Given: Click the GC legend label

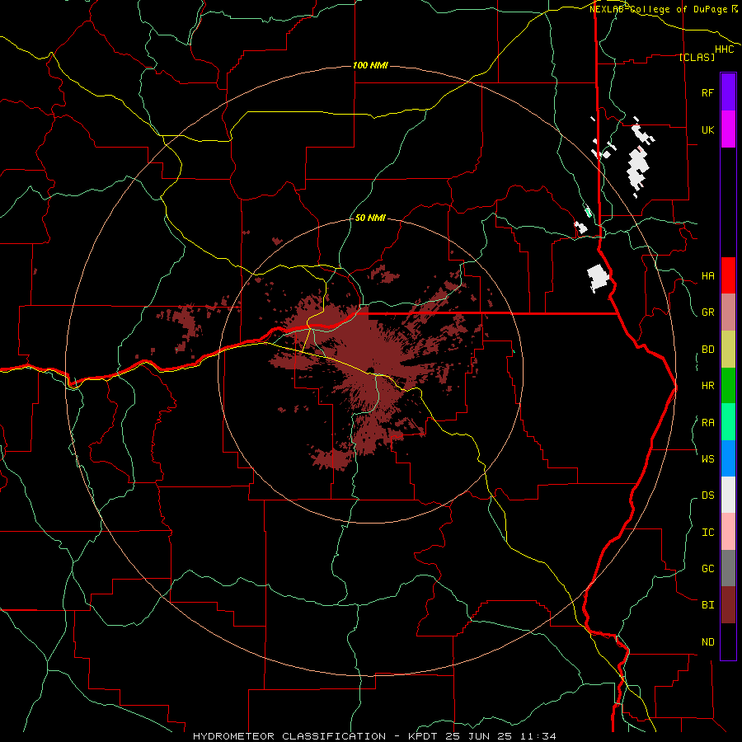Looking at the screenshot, I should coord(707,569).
